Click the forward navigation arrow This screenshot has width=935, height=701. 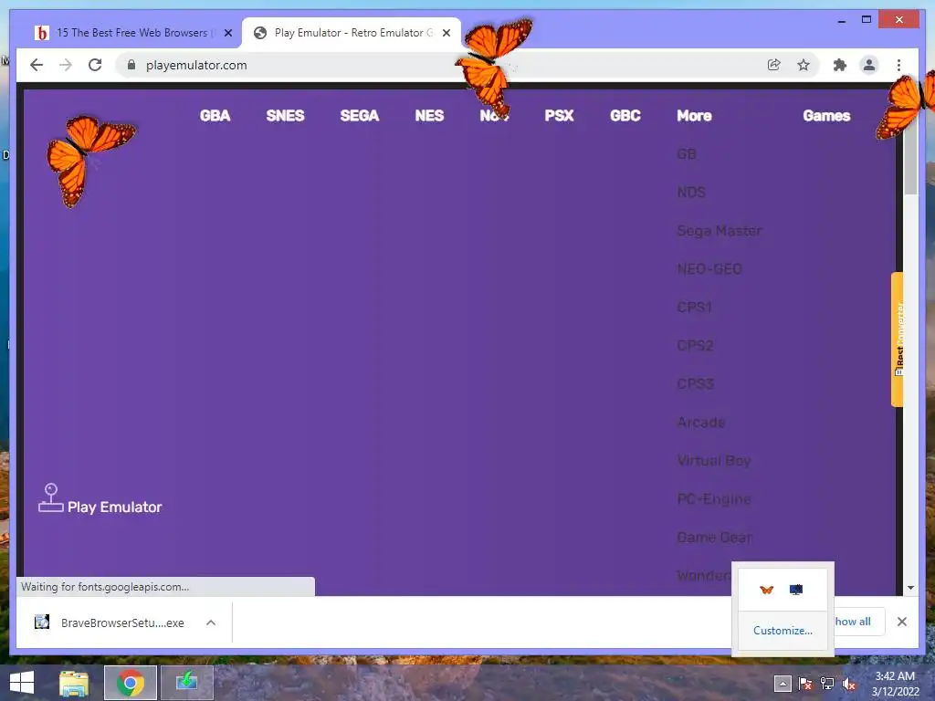click(x=66, y=65)
